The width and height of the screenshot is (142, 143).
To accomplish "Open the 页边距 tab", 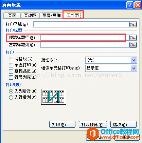I will point(30,15).
